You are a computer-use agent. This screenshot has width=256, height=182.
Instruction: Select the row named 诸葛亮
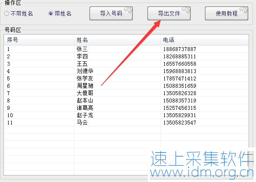click(126, 108)
